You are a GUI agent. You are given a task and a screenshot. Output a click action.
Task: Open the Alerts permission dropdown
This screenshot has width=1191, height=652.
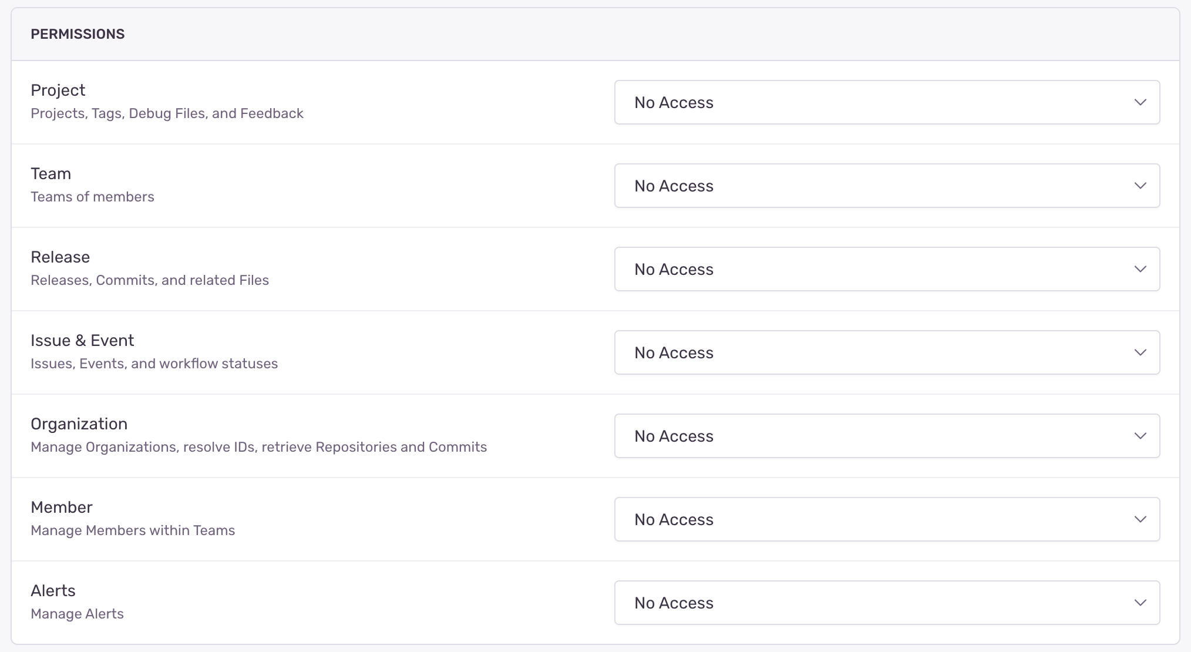pos(886,603)
